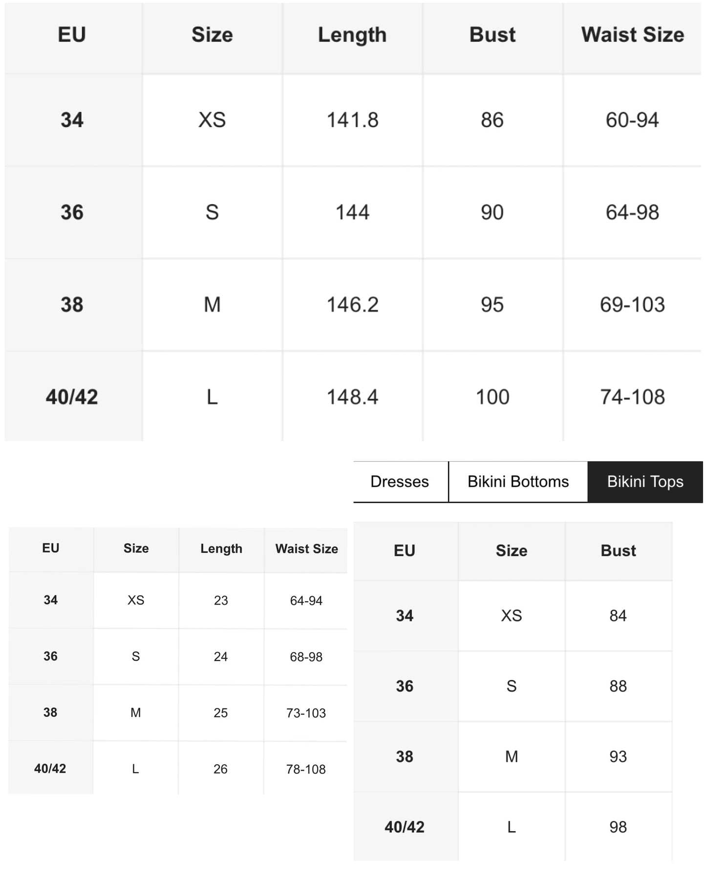Open the Bikini Bottoms tab
706x883 pixels.
518,481
